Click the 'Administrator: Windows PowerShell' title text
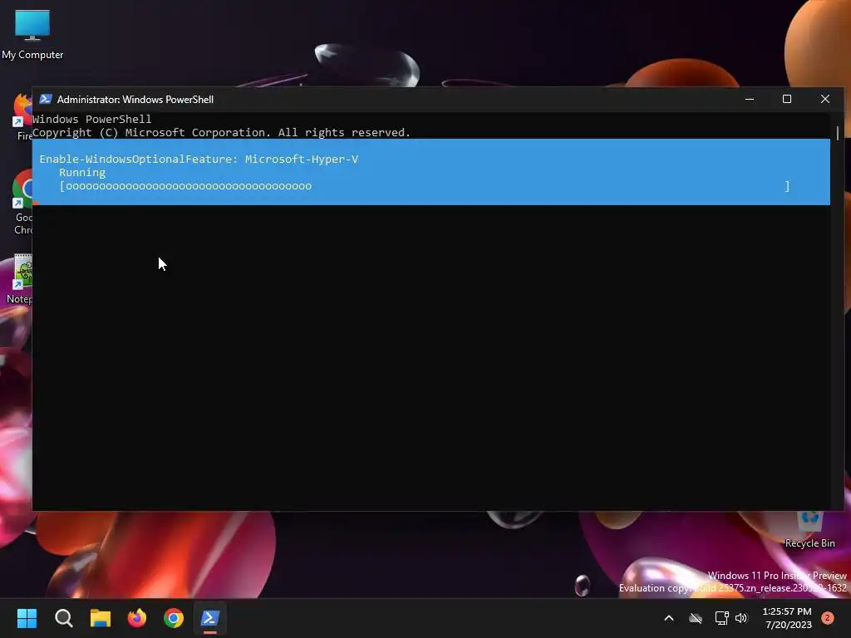This screenshot has height=638, width=851. pos(135,100)
